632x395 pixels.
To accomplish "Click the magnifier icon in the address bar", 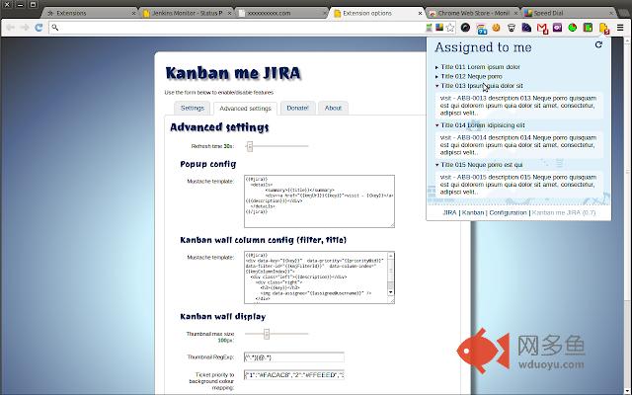I will pos(55,28).
